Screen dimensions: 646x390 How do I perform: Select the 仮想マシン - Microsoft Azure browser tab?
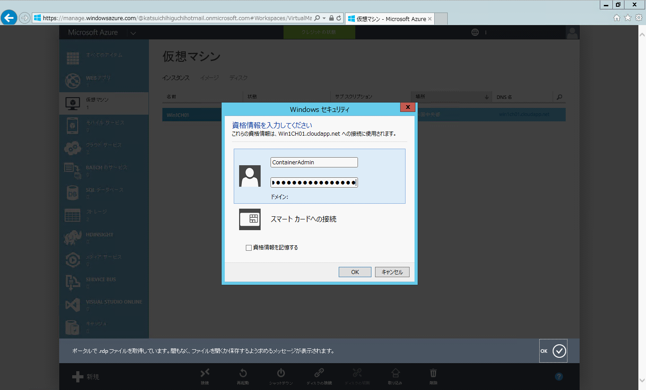390,19
